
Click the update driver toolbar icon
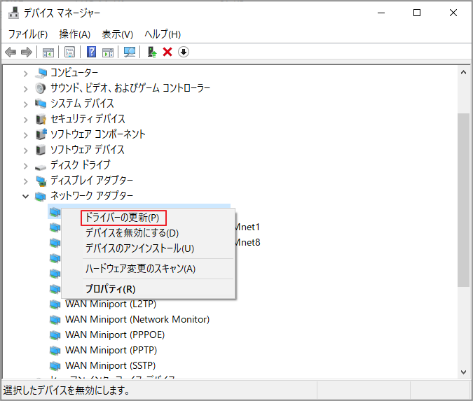click(151, 52)
